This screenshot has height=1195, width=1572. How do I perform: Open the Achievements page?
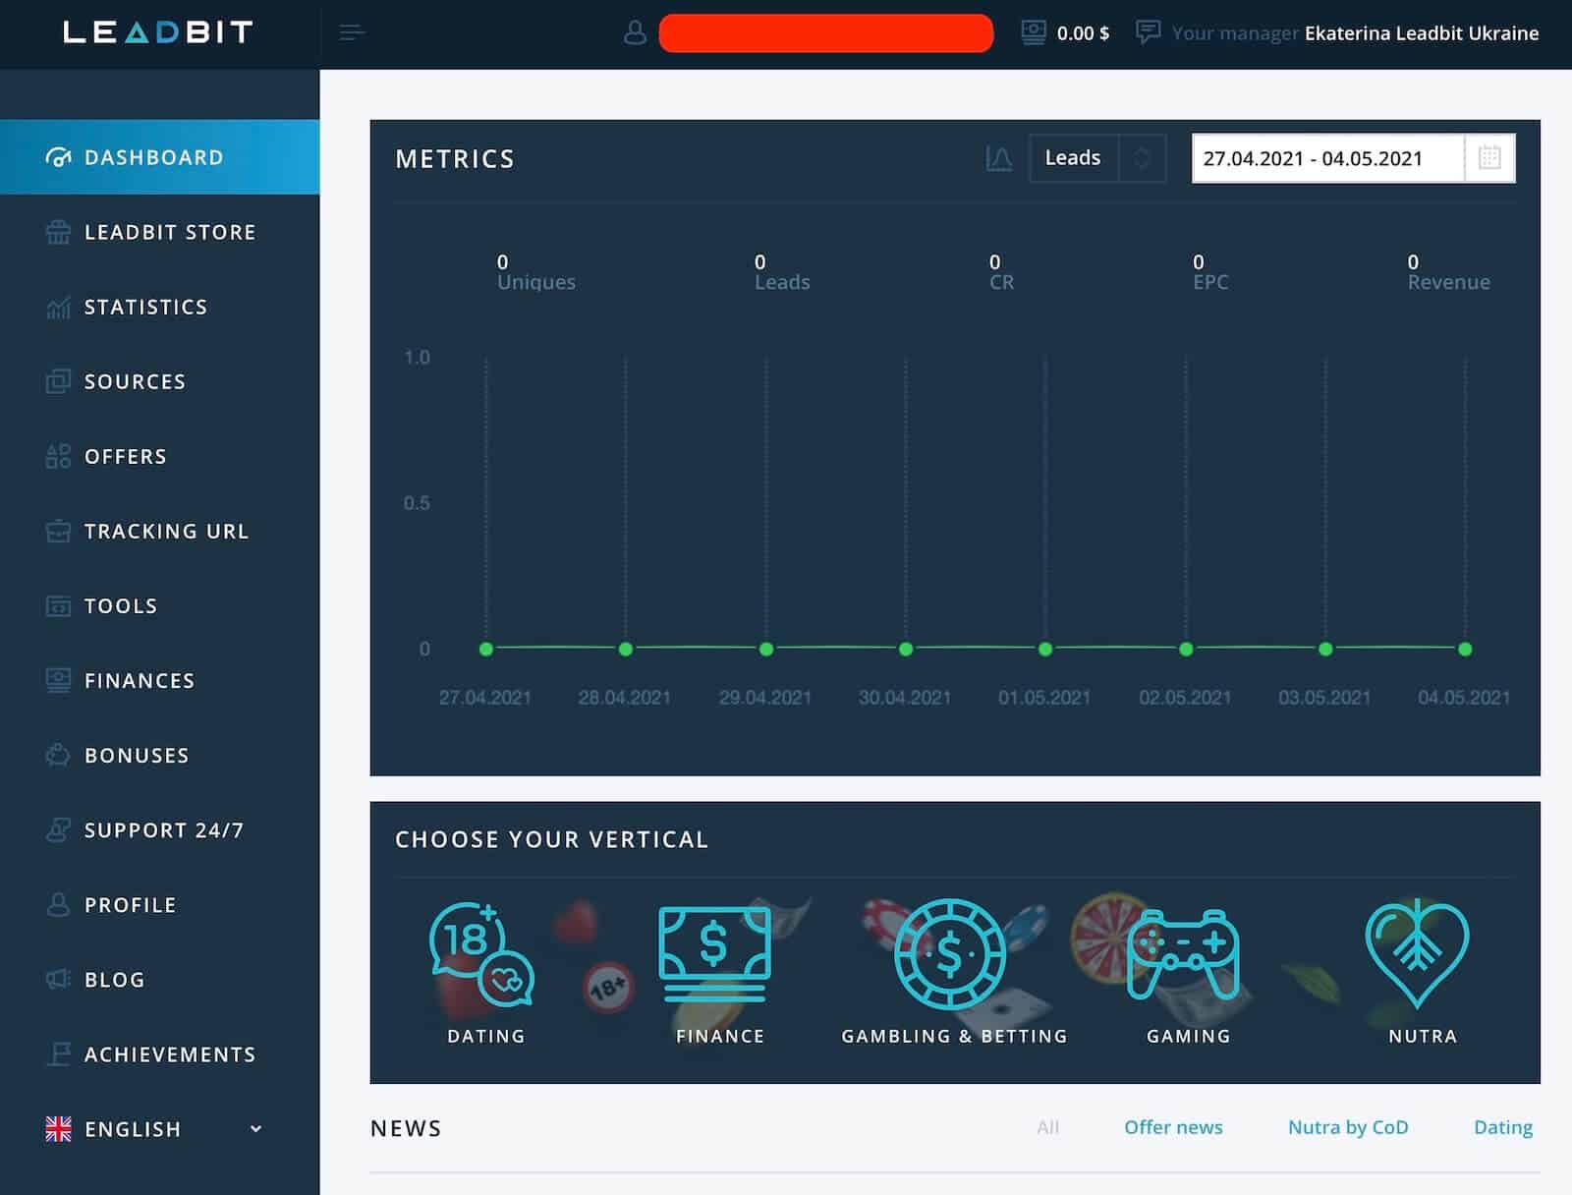point(169,1053)
